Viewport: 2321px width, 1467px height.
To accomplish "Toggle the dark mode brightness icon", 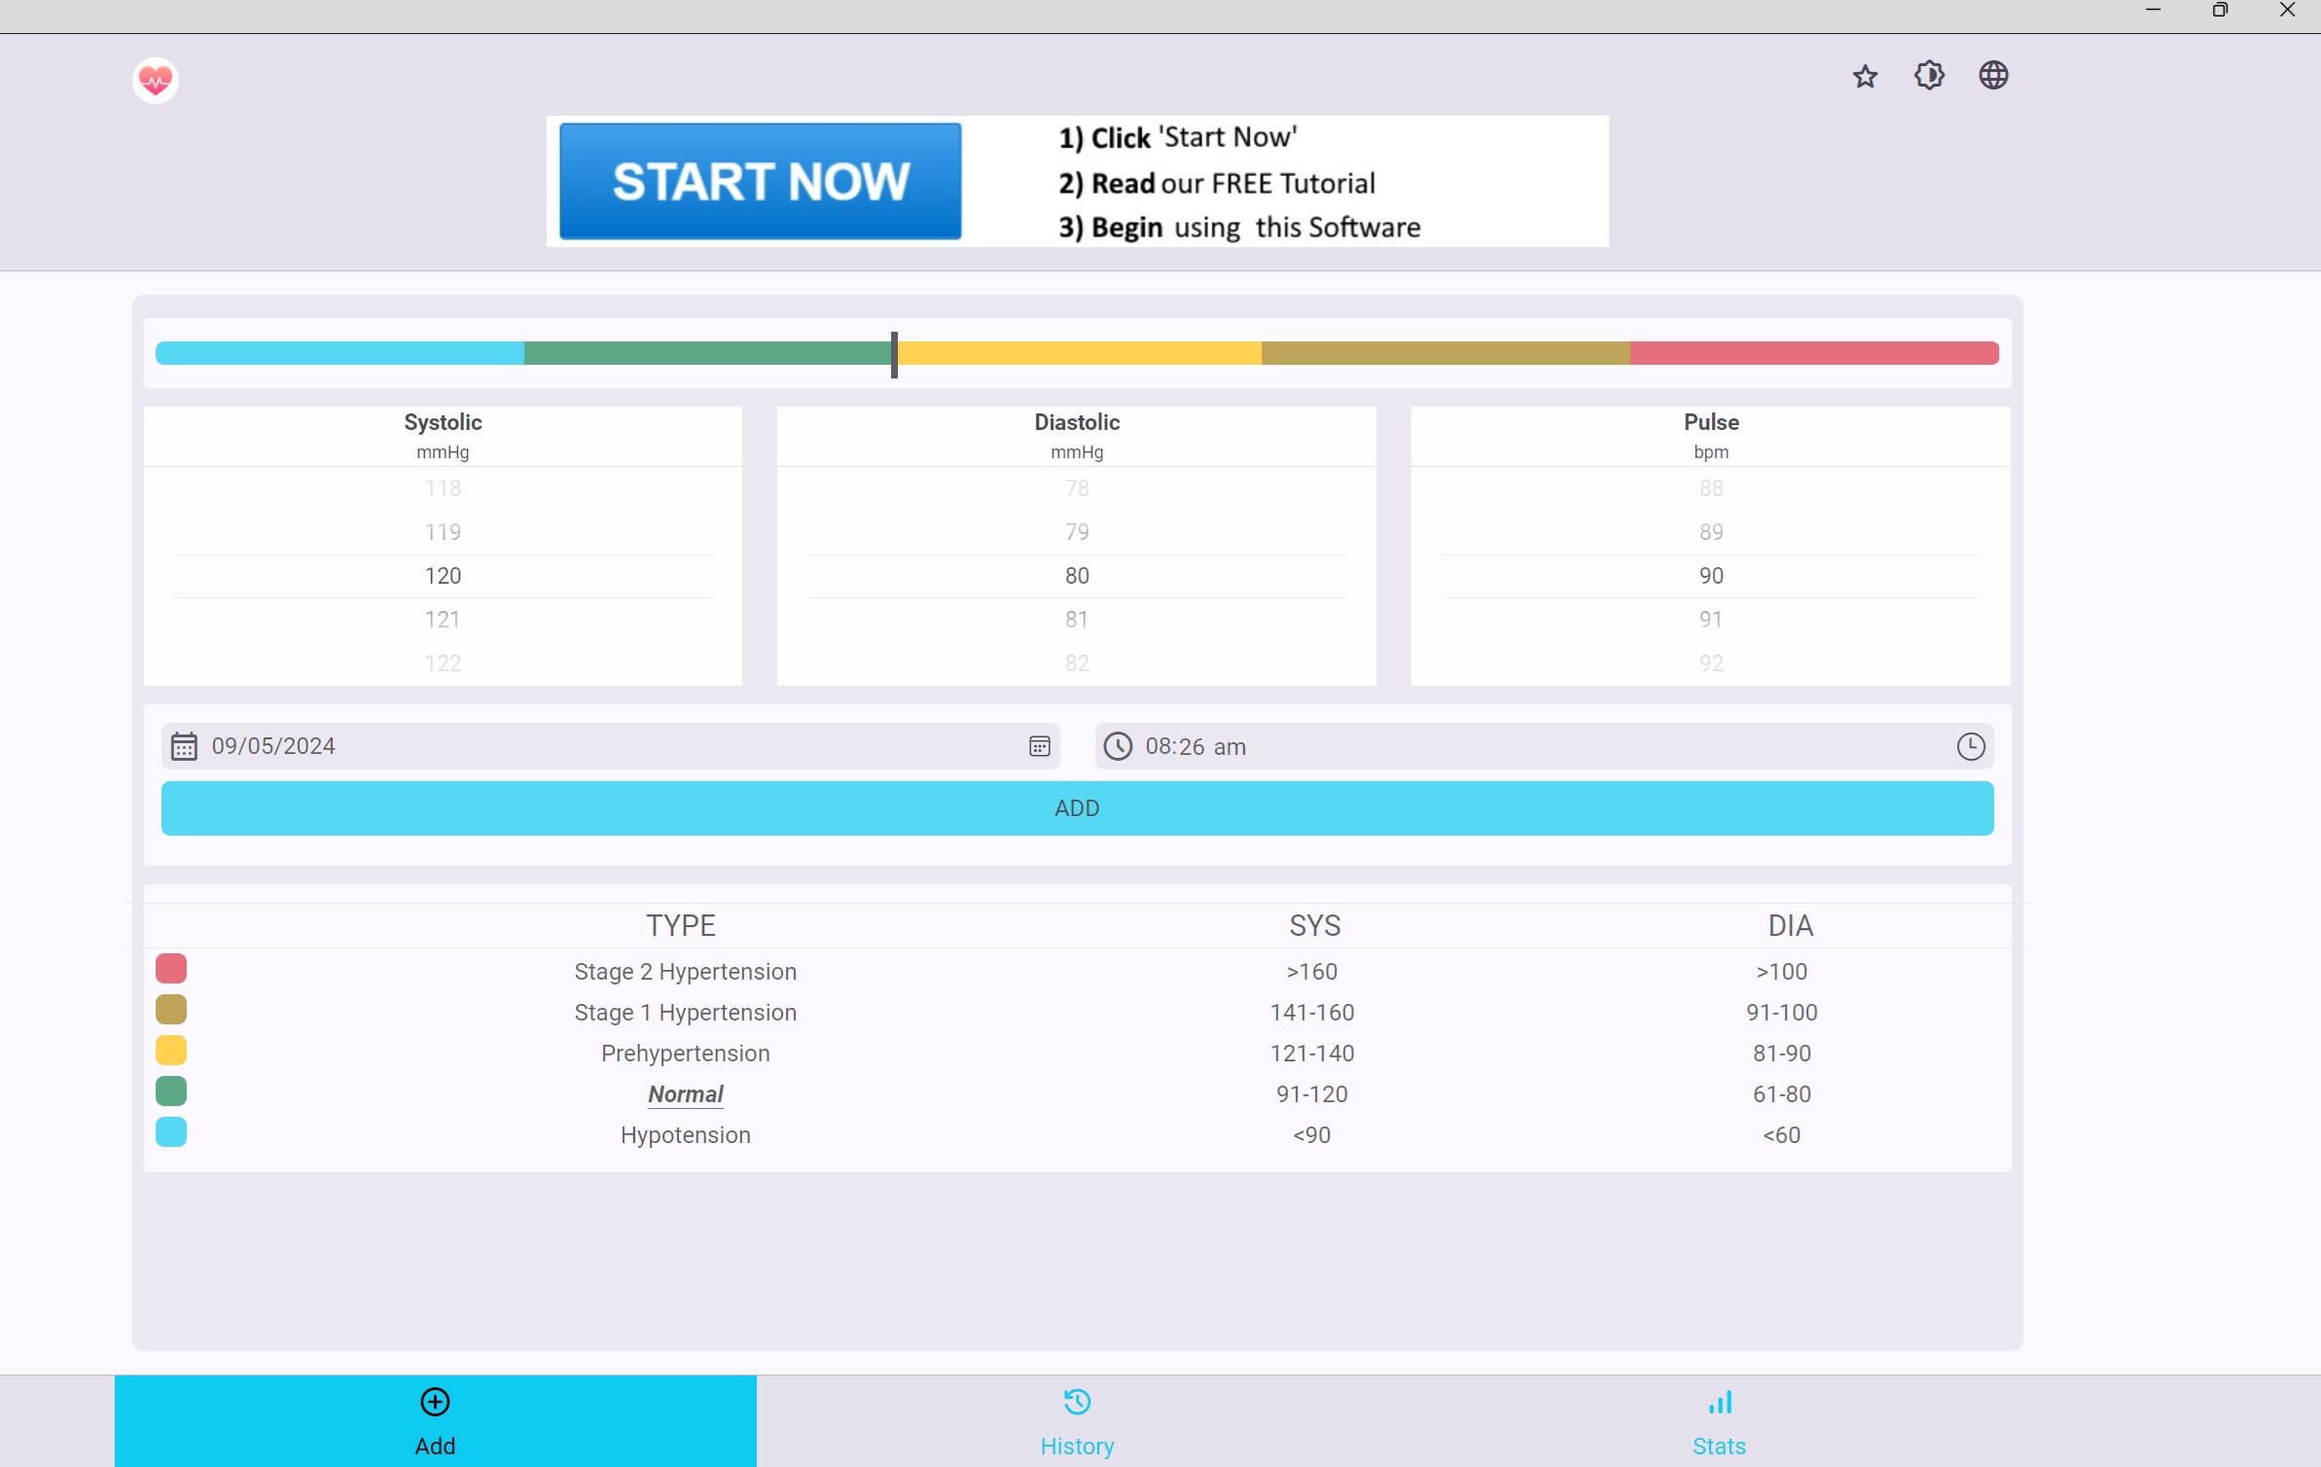I will [1929, 75].
